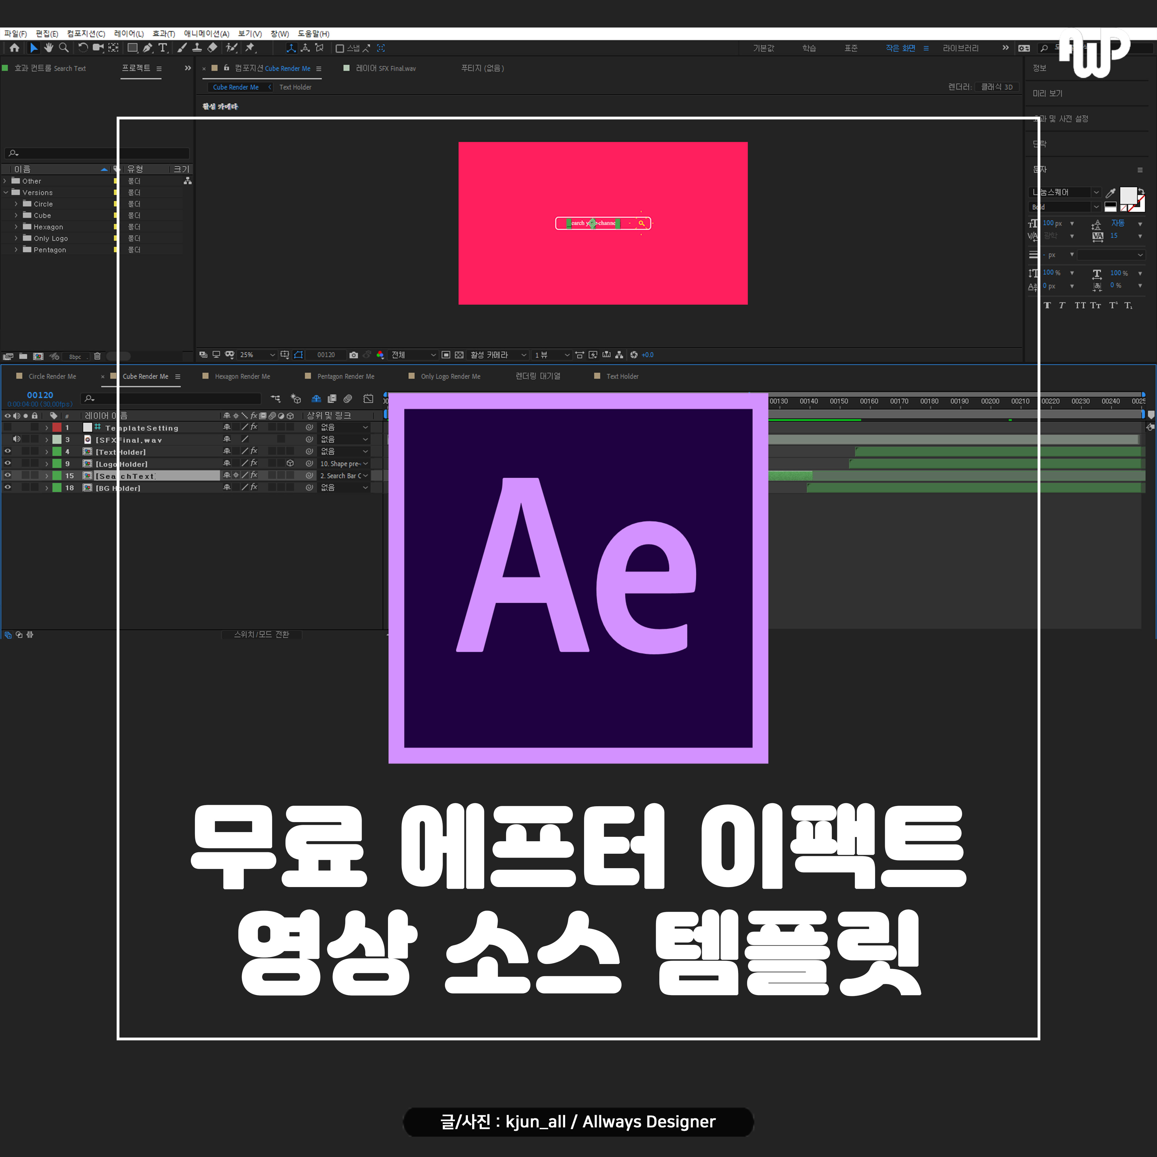
Task: Hide the Text Holder layer with its eye
Action: click(8, 452)
